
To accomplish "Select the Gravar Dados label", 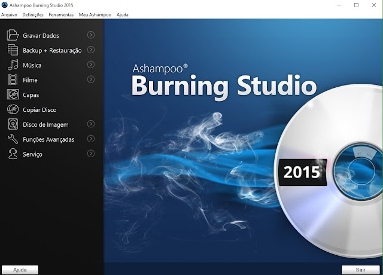I will [41, 36].
